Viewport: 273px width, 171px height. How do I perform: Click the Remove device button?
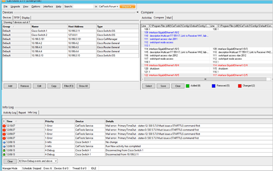(x=25, y=86)
